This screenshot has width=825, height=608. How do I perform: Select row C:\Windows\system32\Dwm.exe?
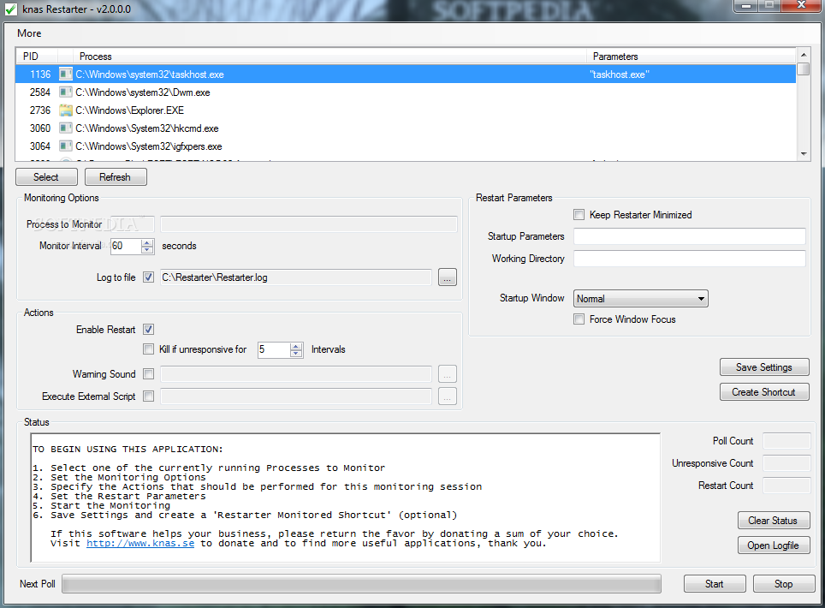tap(406, 92)
